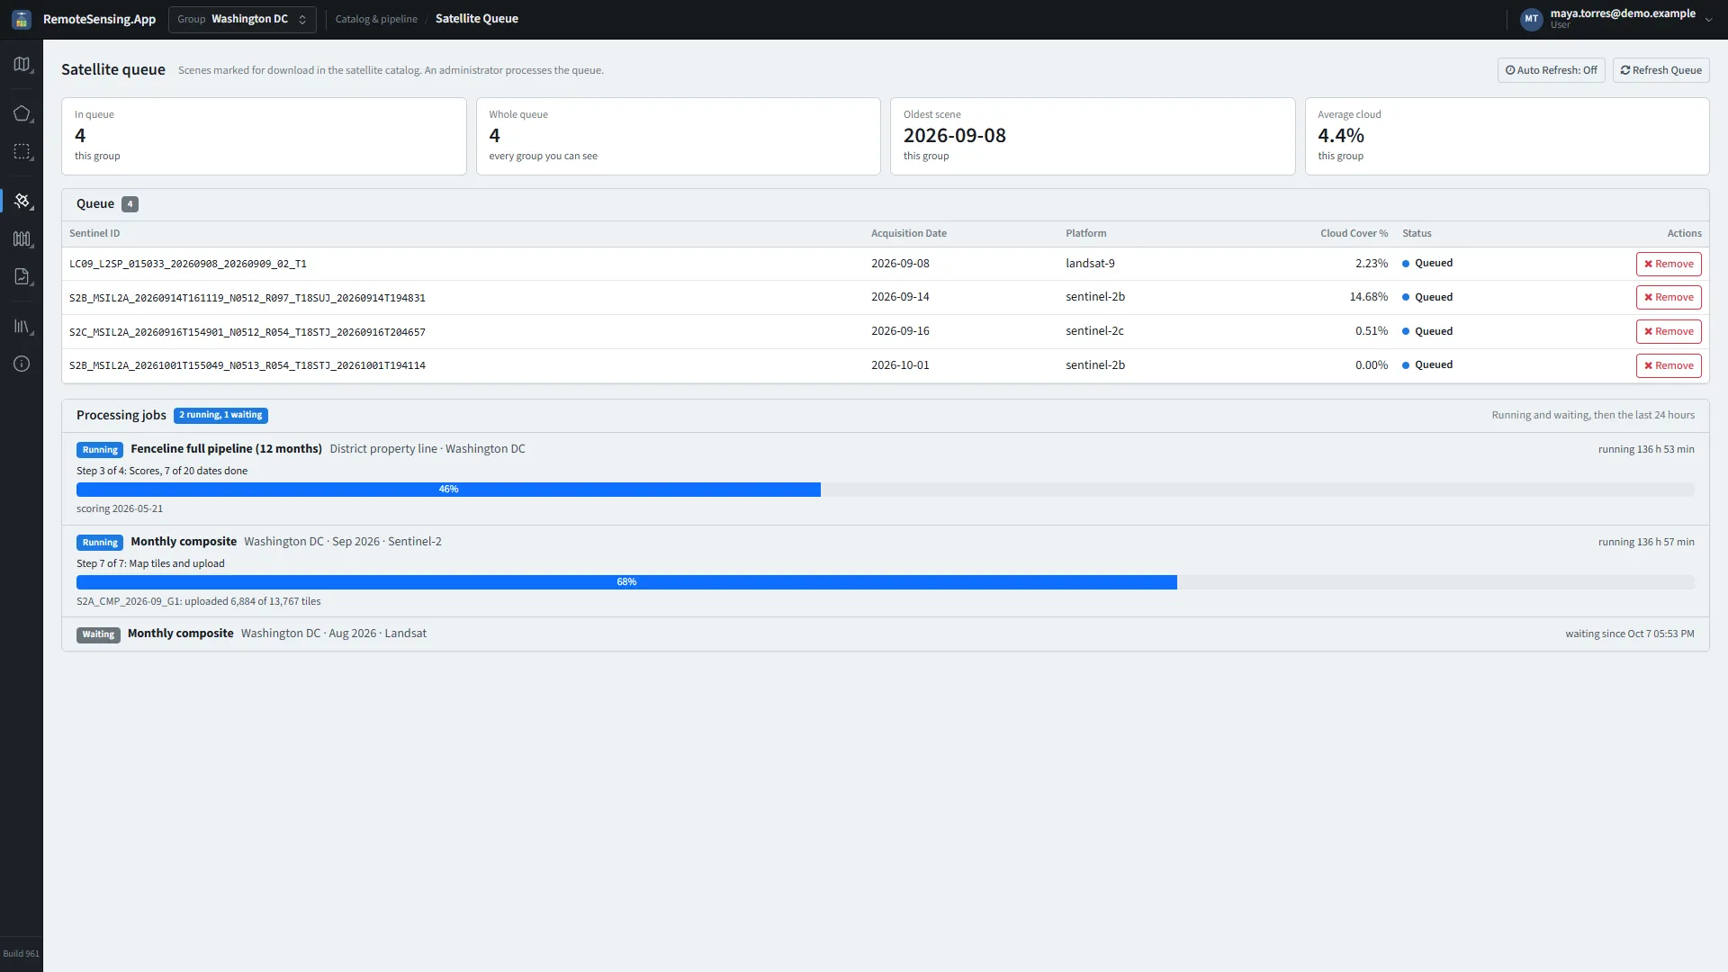Open the Group Washington DC selector
Screen dimensions: 1728x972
pyautogui.click(x=242, y=19)
